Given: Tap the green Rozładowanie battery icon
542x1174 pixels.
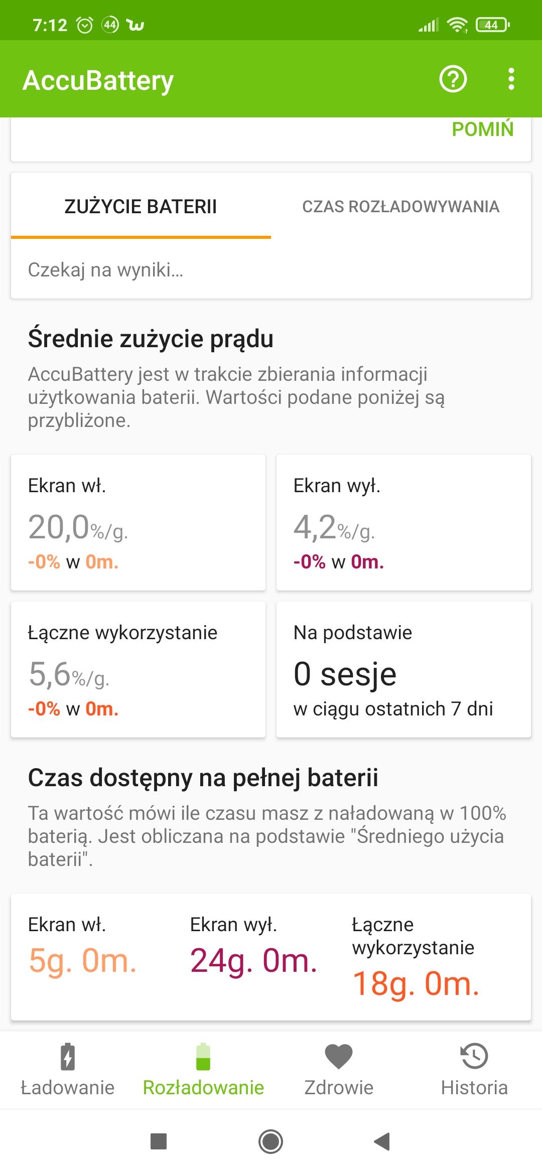Looking at the screenshot, I should tap(203, 1056).
